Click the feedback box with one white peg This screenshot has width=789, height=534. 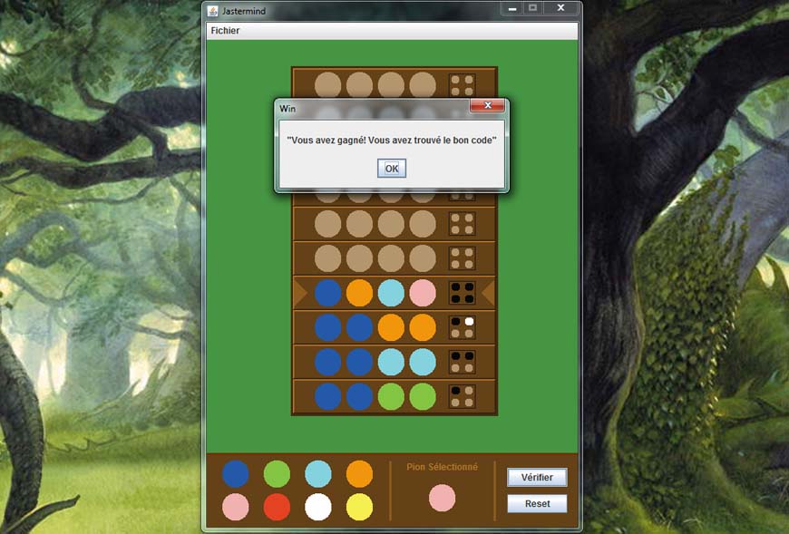click(x=462, y=327)
